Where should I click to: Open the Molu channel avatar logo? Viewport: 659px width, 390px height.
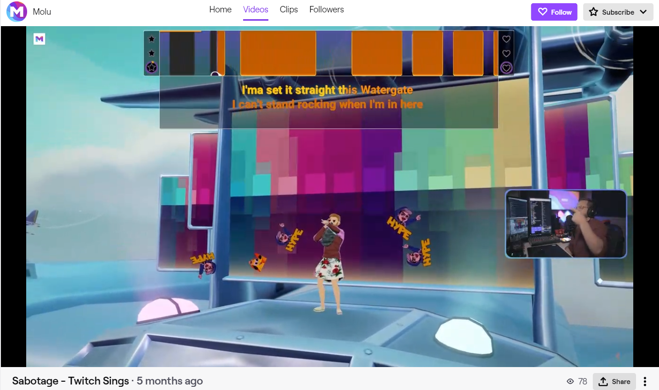[x=17, y=11]
